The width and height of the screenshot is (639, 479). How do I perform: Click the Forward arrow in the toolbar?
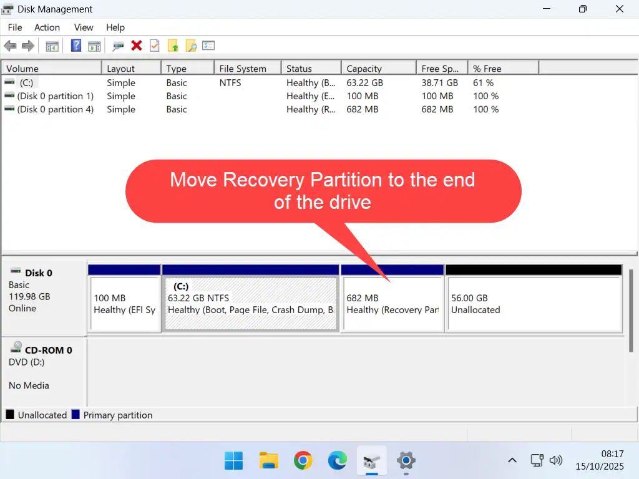click(27, 46)
